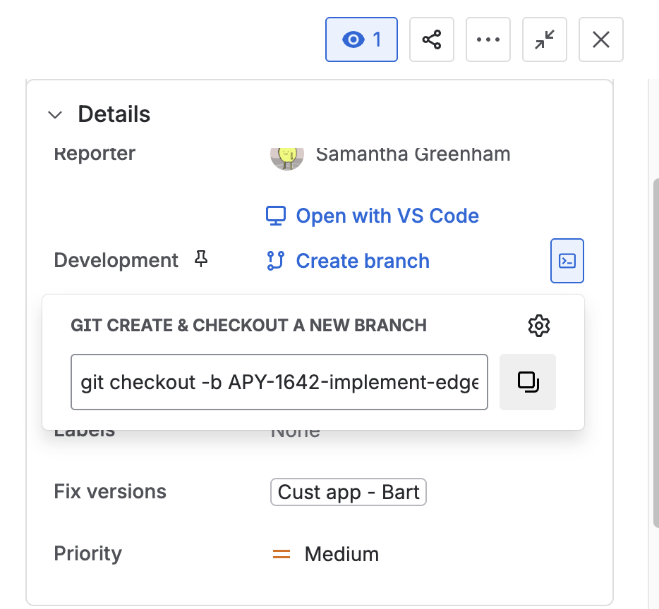Screen dimensions: 659x609
Task: Select the Cust app - Bart version tag
Action: (348, 491)
